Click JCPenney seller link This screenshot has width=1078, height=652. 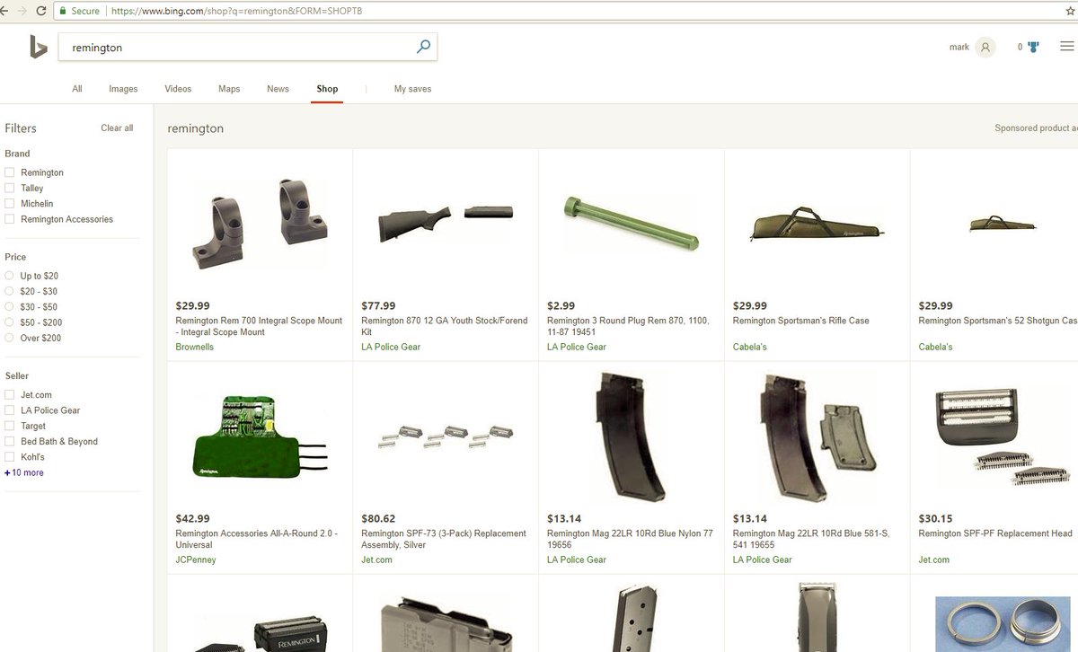[x=196, y=559]
